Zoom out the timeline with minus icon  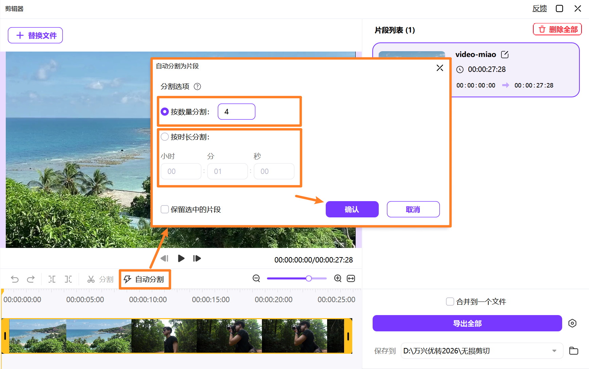[x=256, y=278]
